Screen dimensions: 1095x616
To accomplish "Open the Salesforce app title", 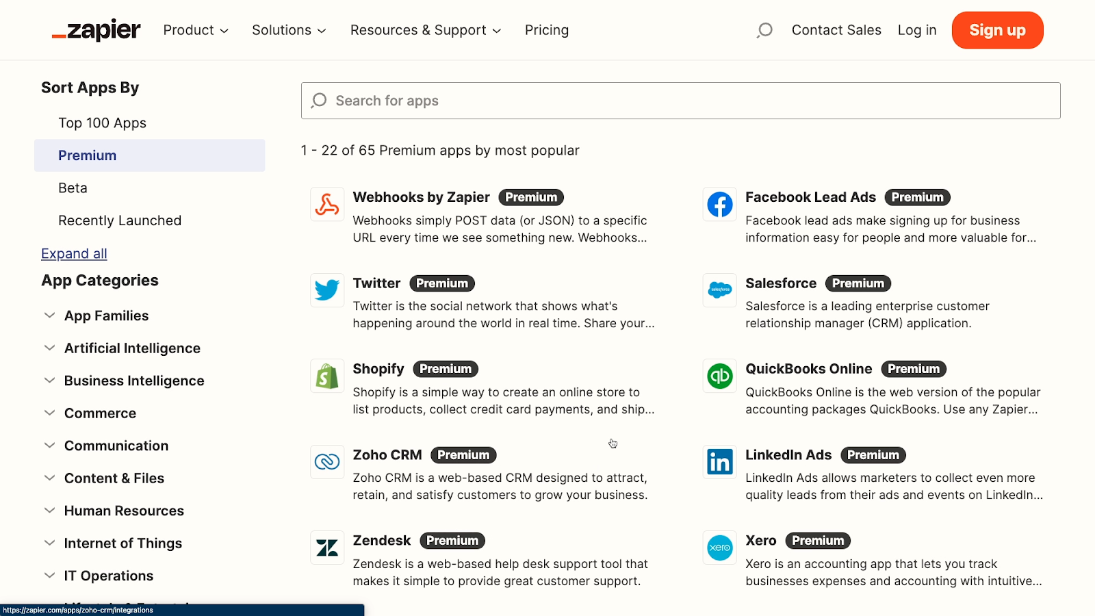I will point(781,283).
